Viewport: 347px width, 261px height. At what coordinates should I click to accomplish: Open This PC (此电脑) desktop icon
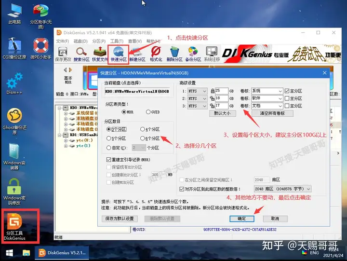(14, 14)
